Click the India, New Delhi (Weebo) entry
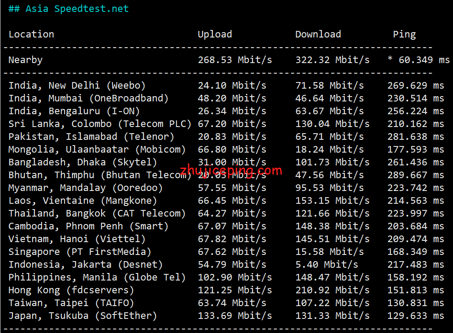This screenshot has height=333, width=453. (77, 86)
